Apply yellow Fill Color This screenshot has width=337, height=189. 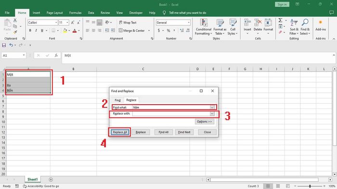pos(65,31)
